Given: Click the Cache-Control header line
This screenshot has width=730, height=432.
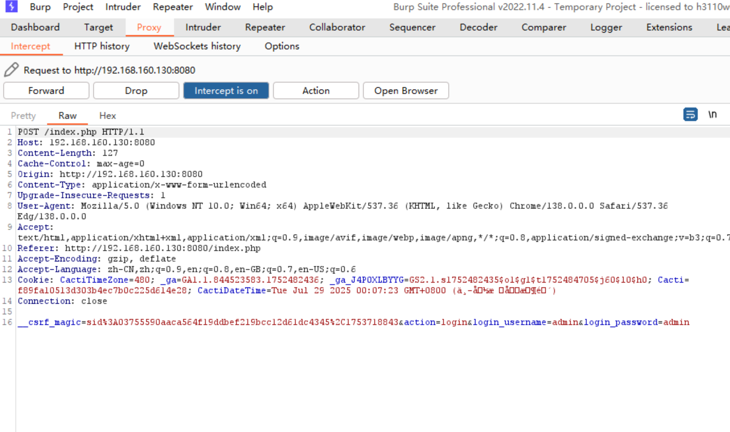Looking at the screenshot, I should tap(81, 164).
